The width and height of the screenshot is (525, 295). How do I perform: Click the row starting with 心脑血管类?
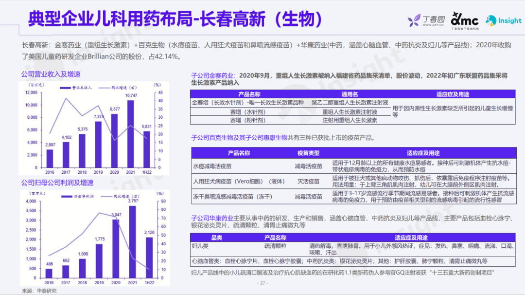352,261
